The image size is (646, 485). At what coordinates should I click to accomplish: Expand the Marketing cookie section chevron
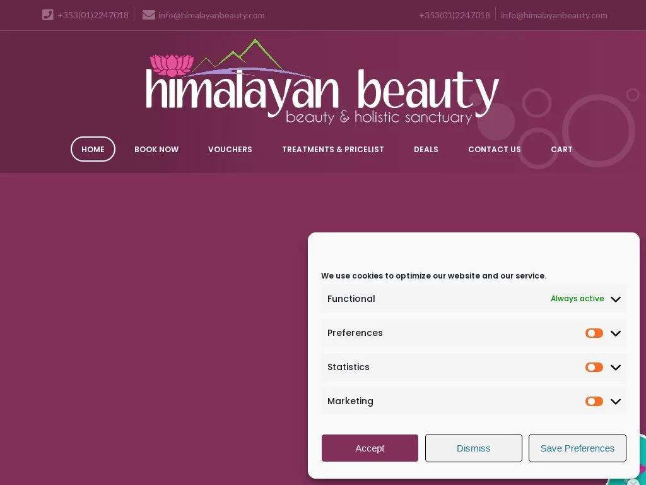616,402
